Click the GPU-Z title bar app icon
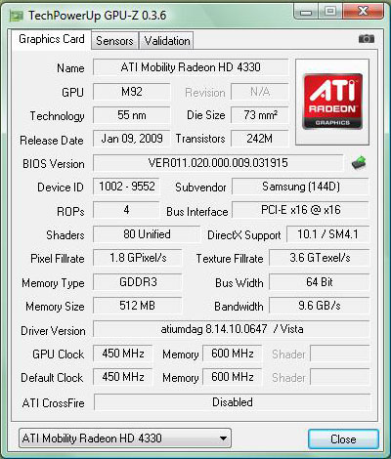This screenshot has height=459, width=391. [16, 16]
